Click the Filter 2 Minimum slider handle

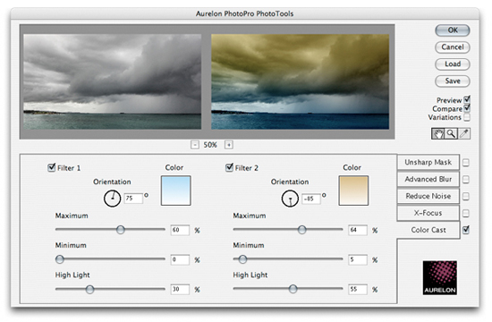[x=242, y=259]
